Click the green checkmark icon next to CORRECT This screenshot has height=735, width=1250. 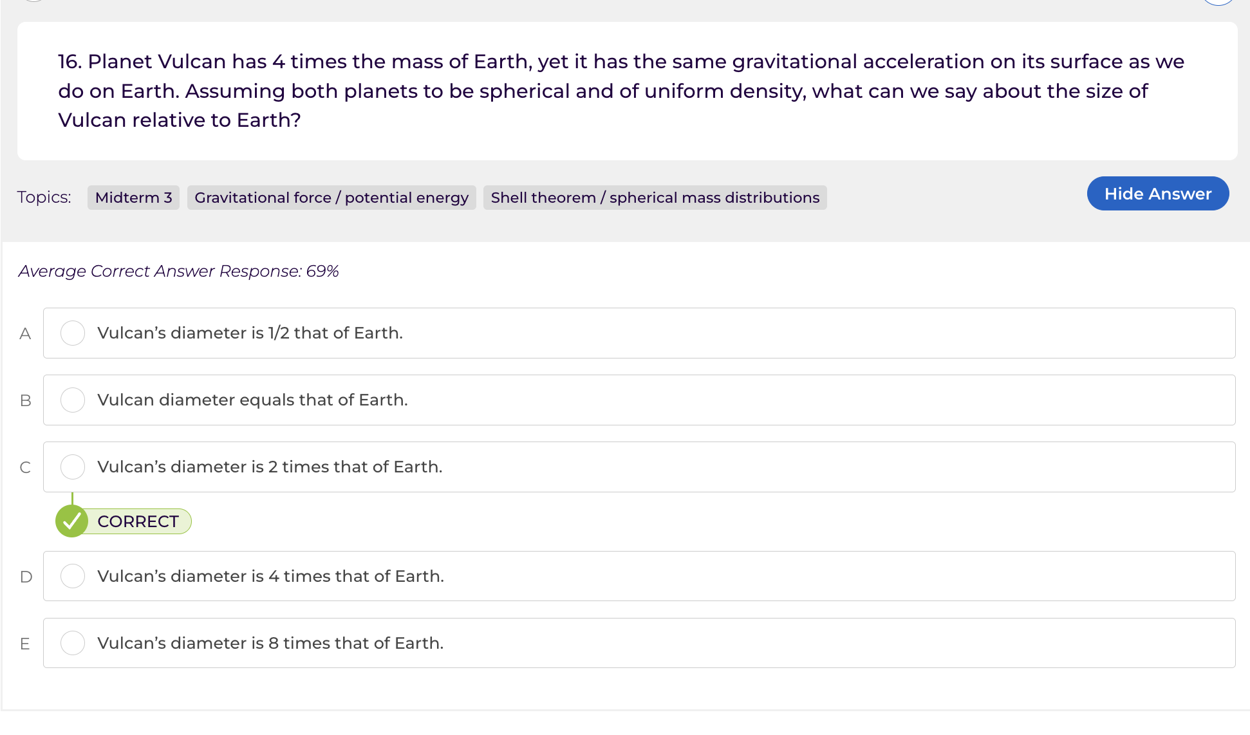tap(73, 521)
